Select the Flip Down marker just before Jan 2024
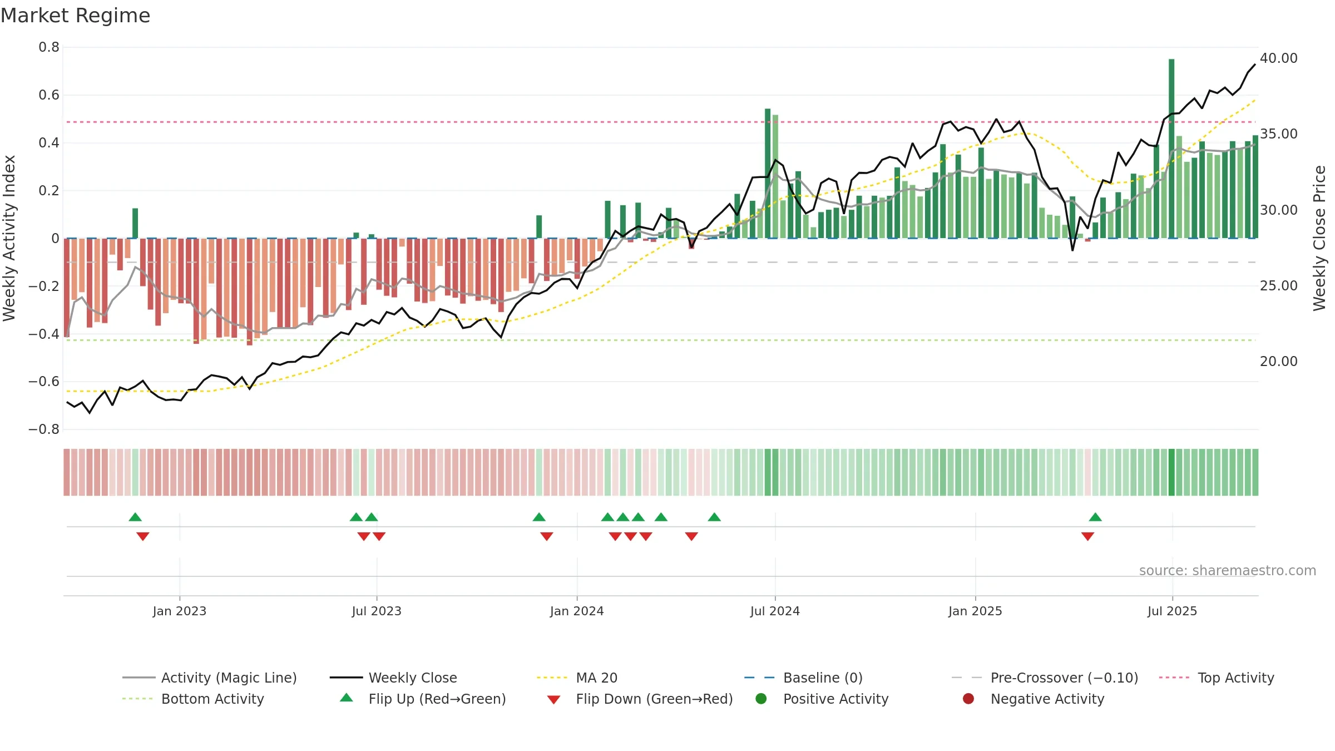 (547, 536)
